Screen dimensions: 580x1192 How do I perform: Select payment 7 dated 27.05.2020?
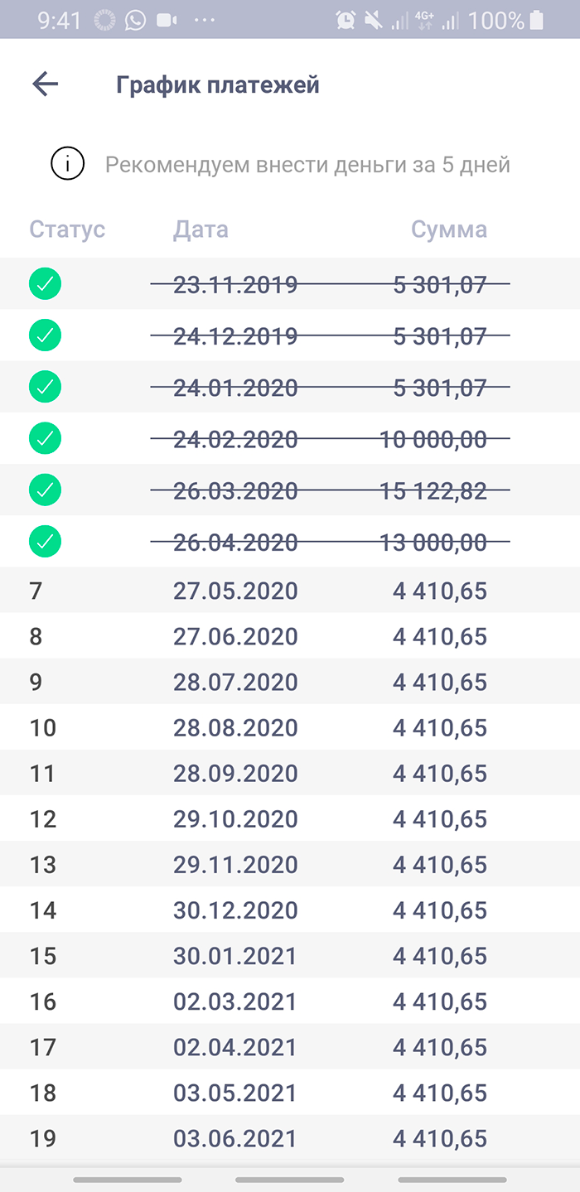click(290, 591)
